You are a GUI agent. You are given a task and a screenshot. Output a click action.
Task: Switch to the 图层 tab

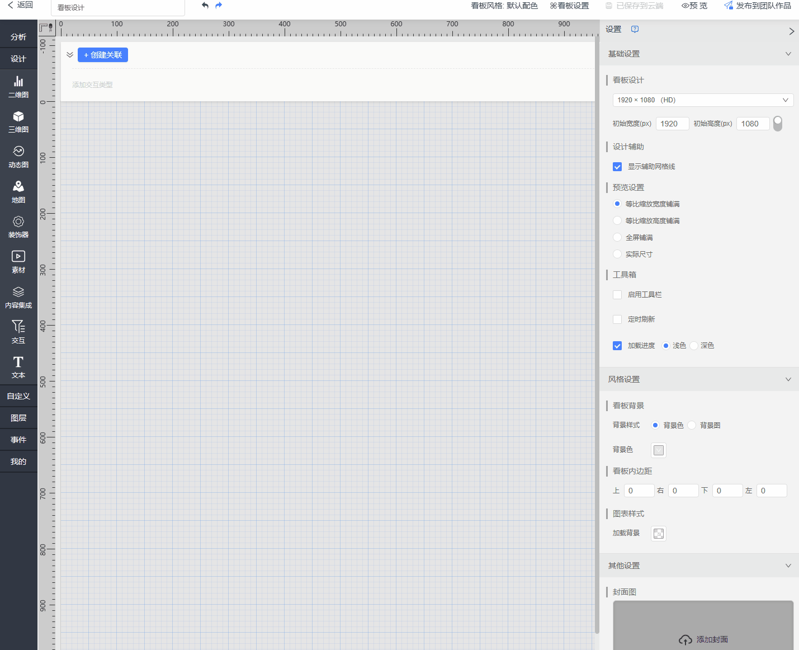pyautogui.click(x=18, y=418)
